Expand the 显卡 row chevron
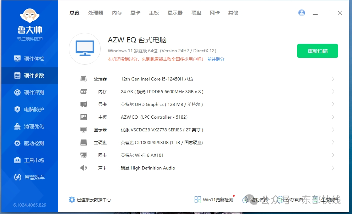 point(333,104)
